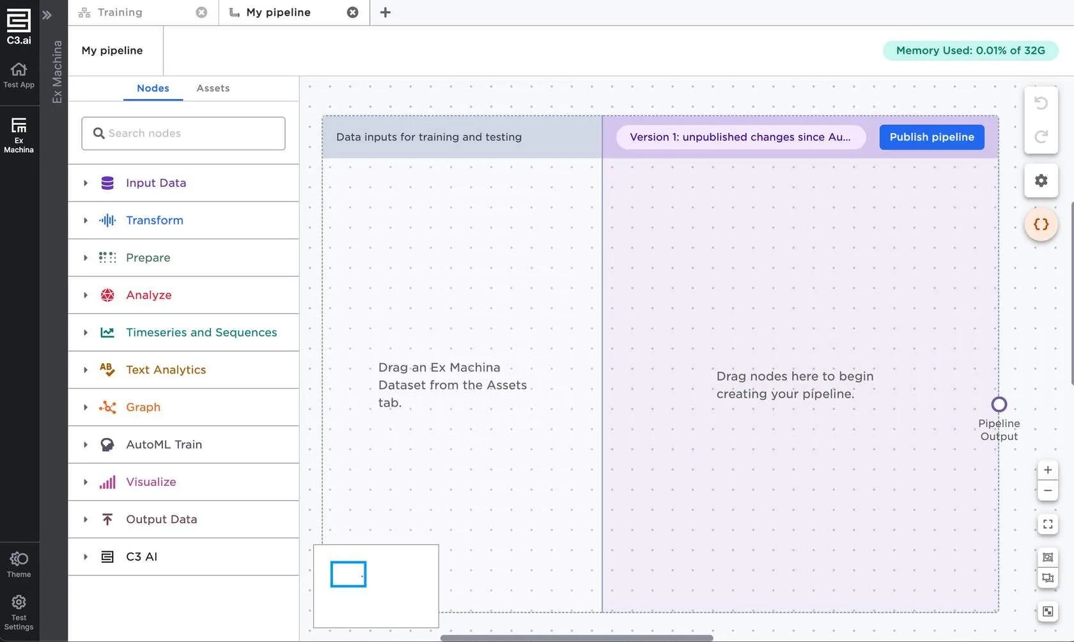Expand the Transform node category
Screen dimensions: 1074x642
pos(86,221)
